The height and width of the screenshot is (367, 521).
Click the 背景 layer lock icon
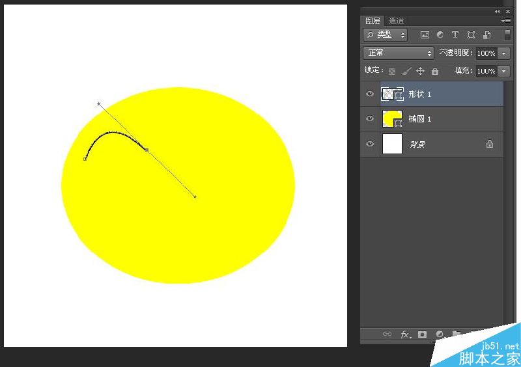point(490,144)
